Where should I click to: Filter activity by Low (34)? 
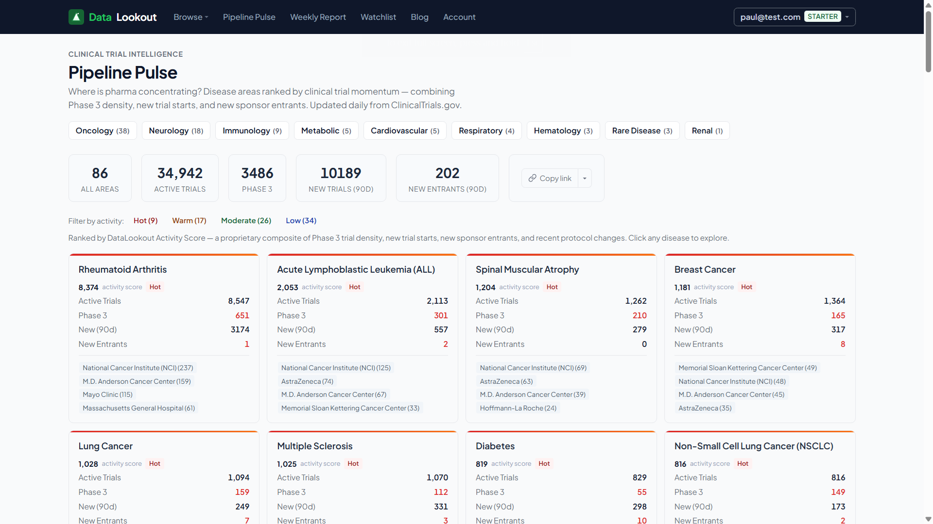[301, 221]
